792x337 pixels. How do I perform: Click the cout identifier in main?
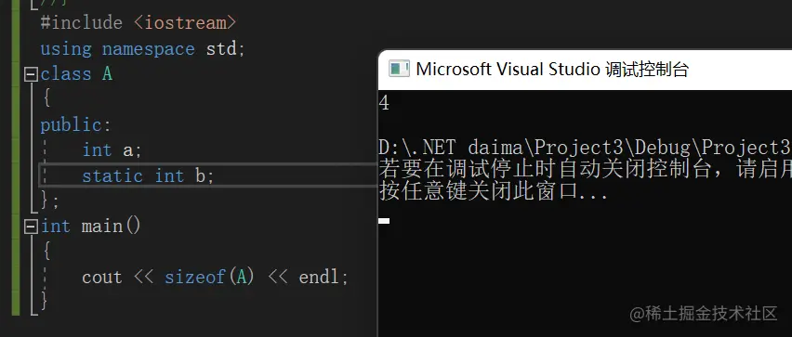click(102, 278)
